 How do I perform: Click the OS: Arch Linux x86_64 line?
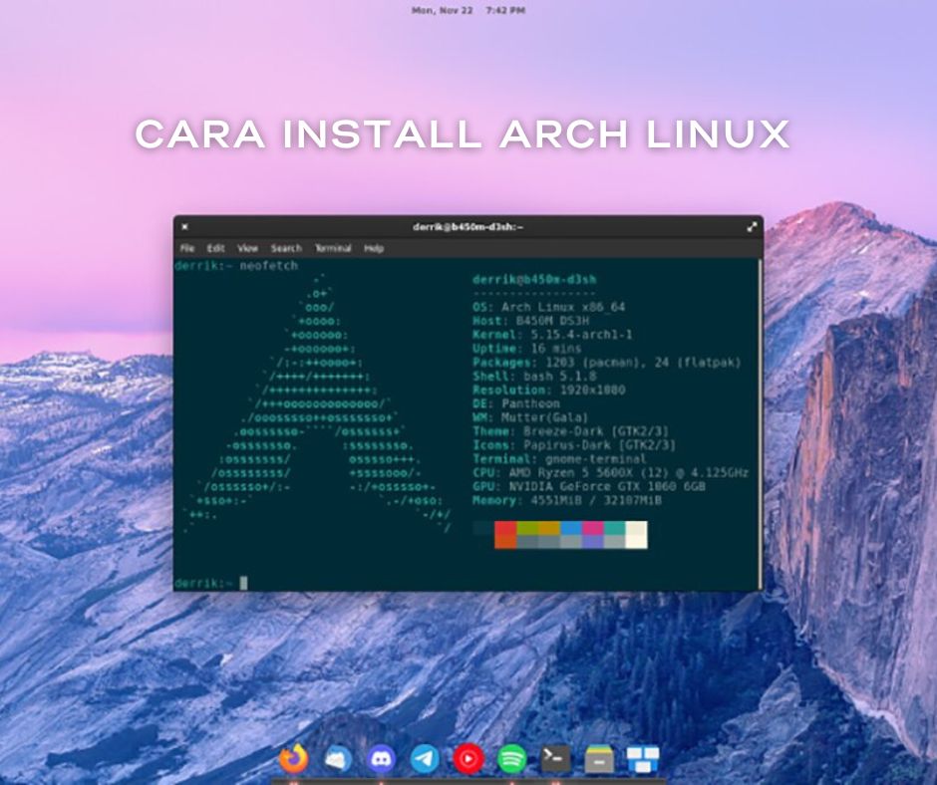[x=548, y=307]
